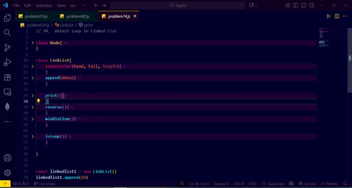Click the Copilot status icon
The image size is (352, 188).
pos(291,184)
